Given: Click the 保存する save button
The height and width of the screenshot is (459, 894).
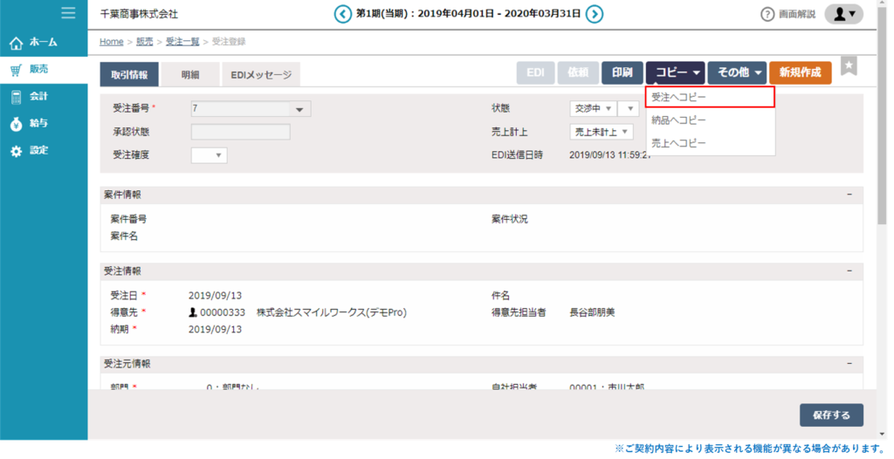Looking at the screenshot, I should pyautogui.click(x=830, y=415).
